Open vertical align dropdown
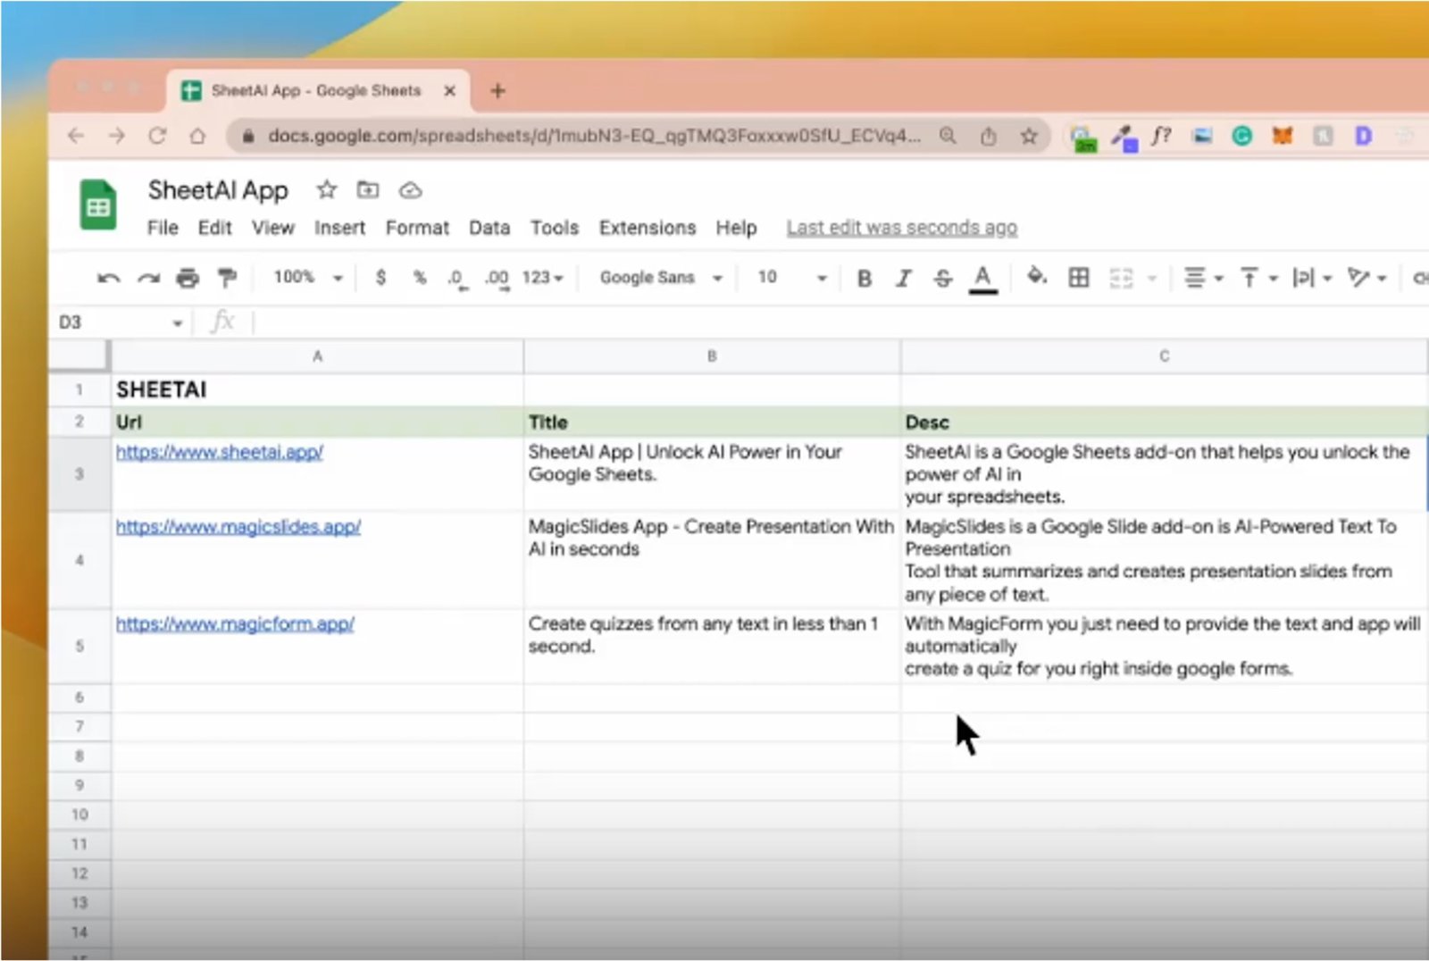The height and width of the screenshot is (961, 1429). 1259,279
